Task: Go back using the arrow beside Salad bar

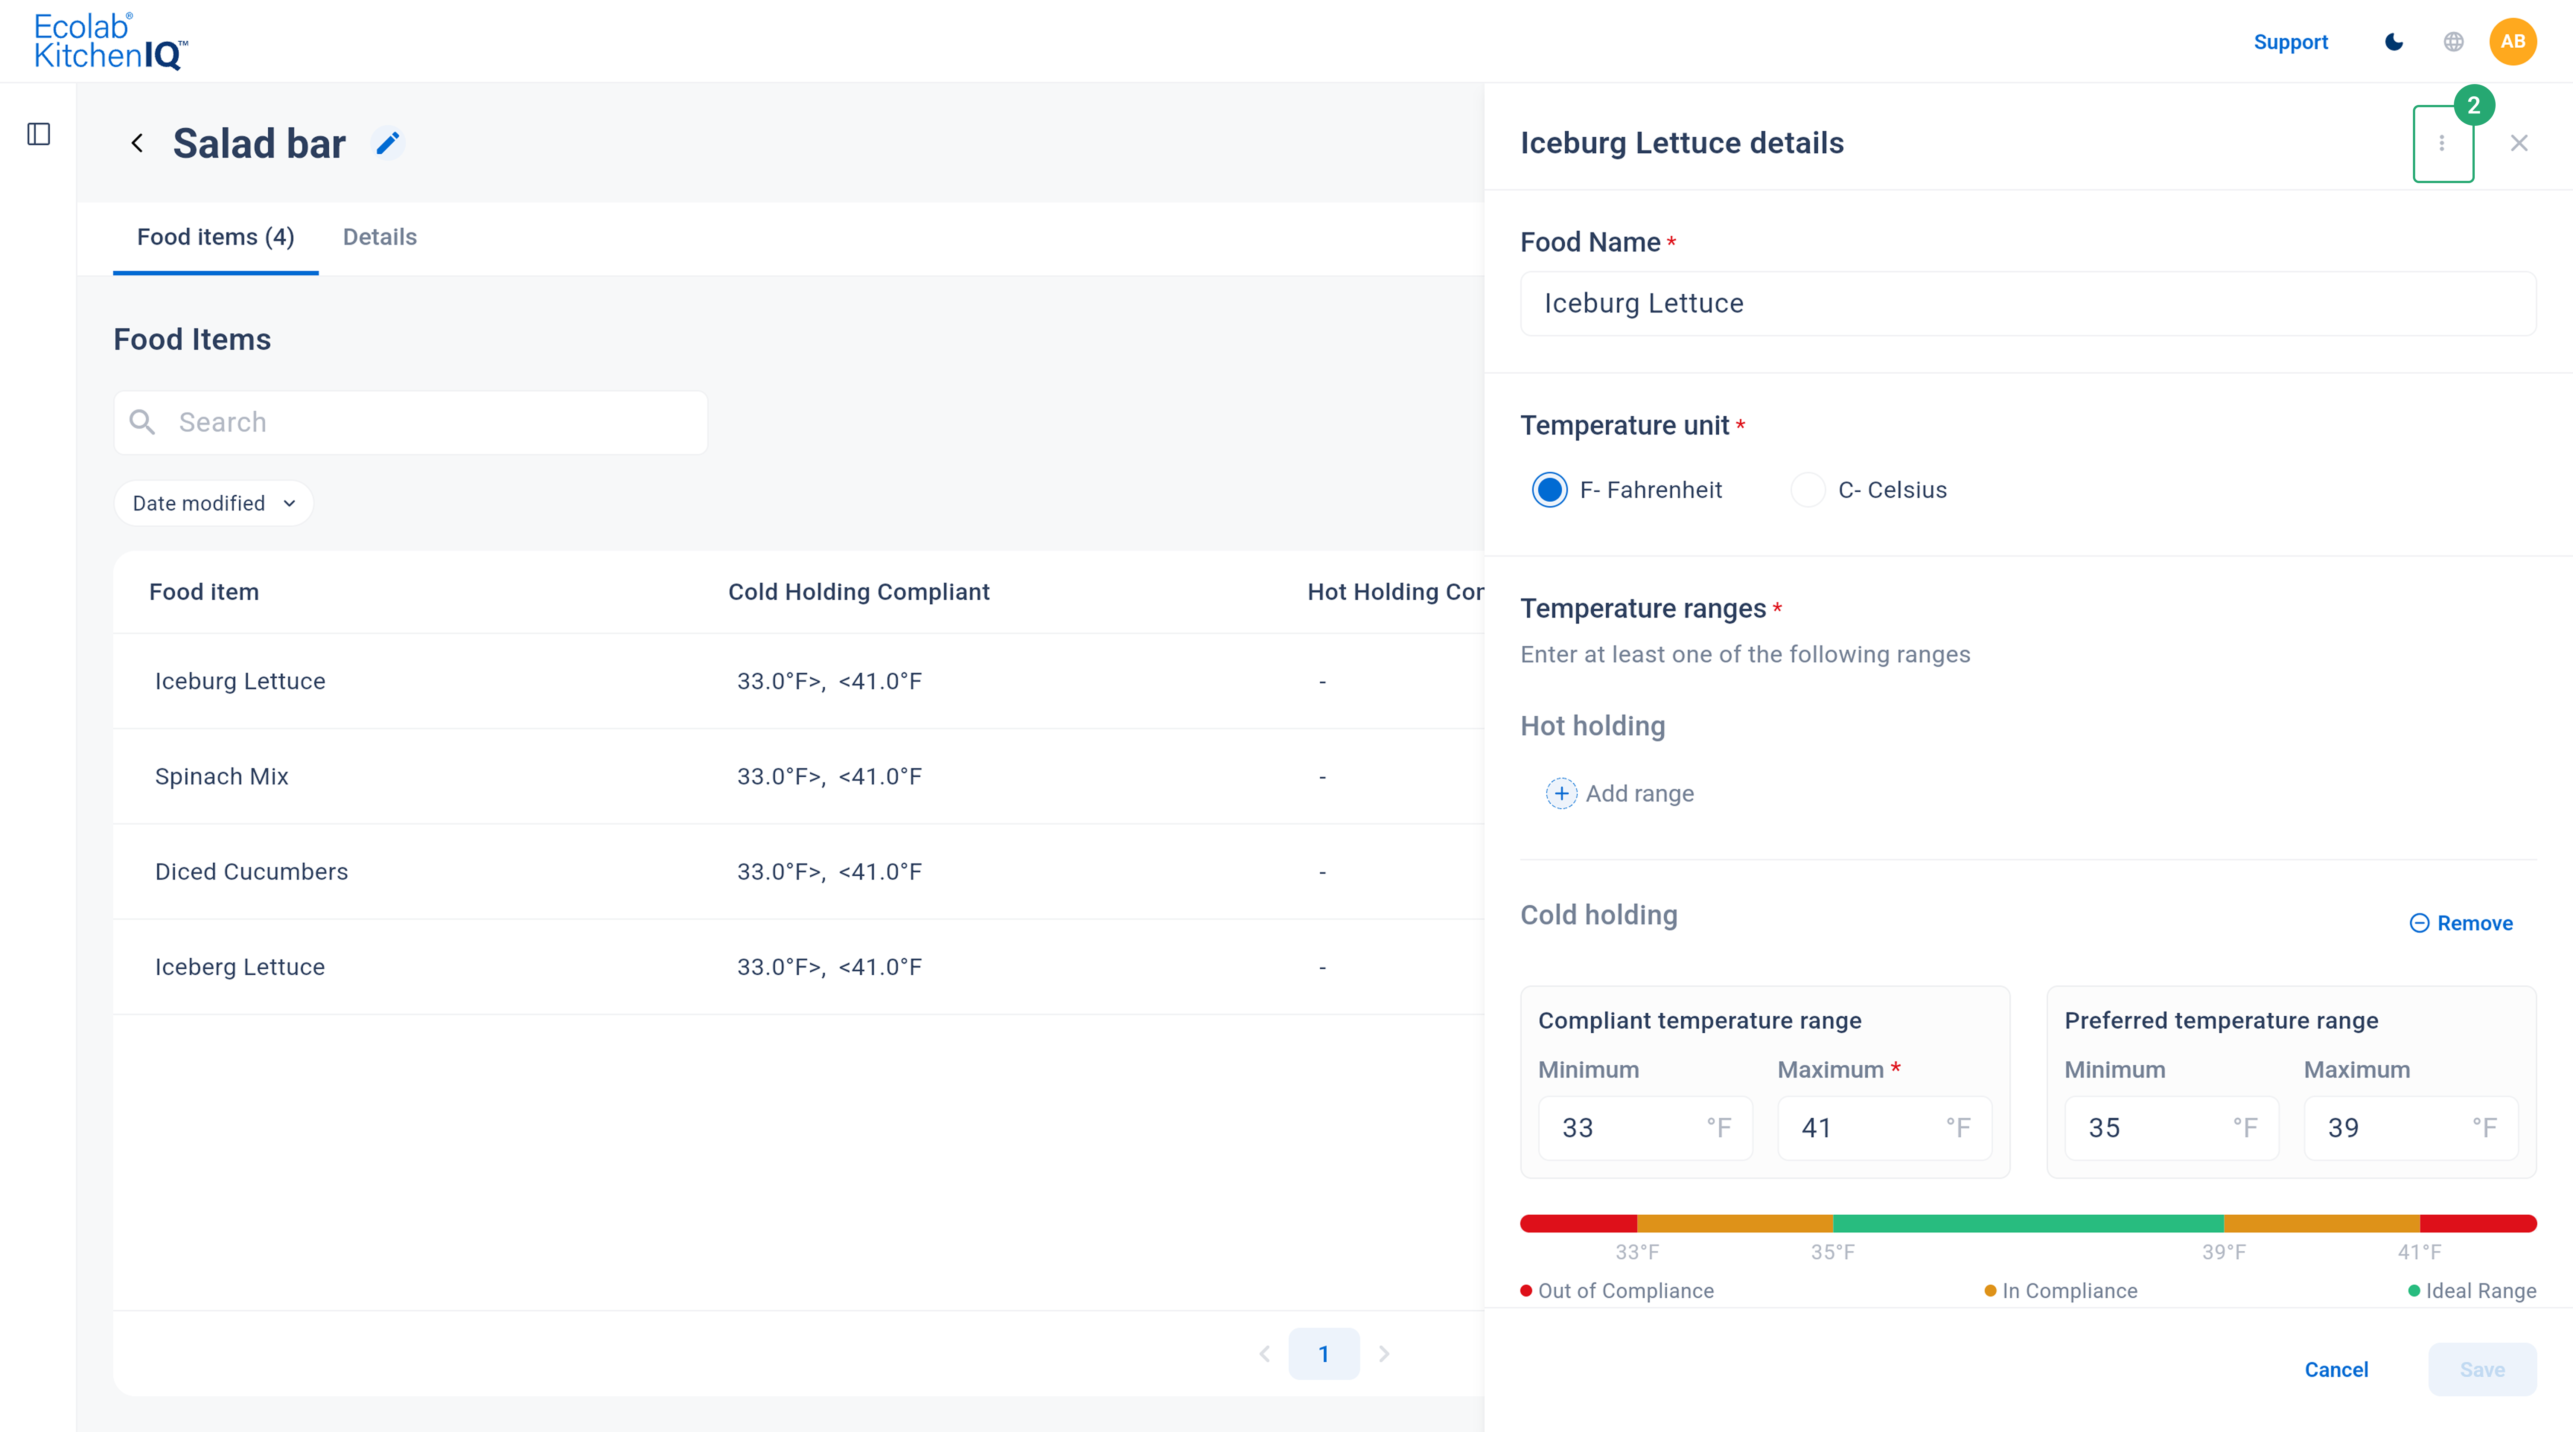Action: (x=138, y=144)
